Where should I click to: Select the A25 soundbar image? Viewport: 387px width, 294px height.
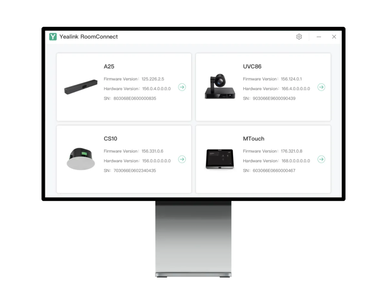81,87
